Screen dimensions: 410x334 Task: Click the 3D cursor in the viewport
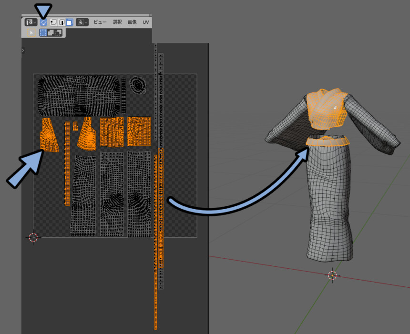[332, 275]
